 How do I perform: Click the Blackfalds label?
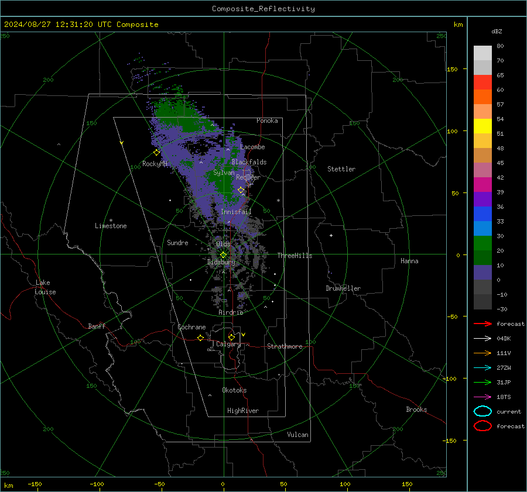tap(249, 162)
